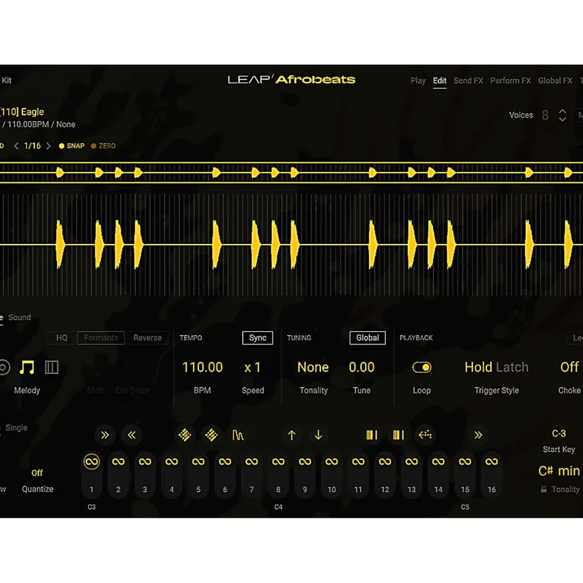
Task: Select the slices column mode icon
Action: (52, 368)
